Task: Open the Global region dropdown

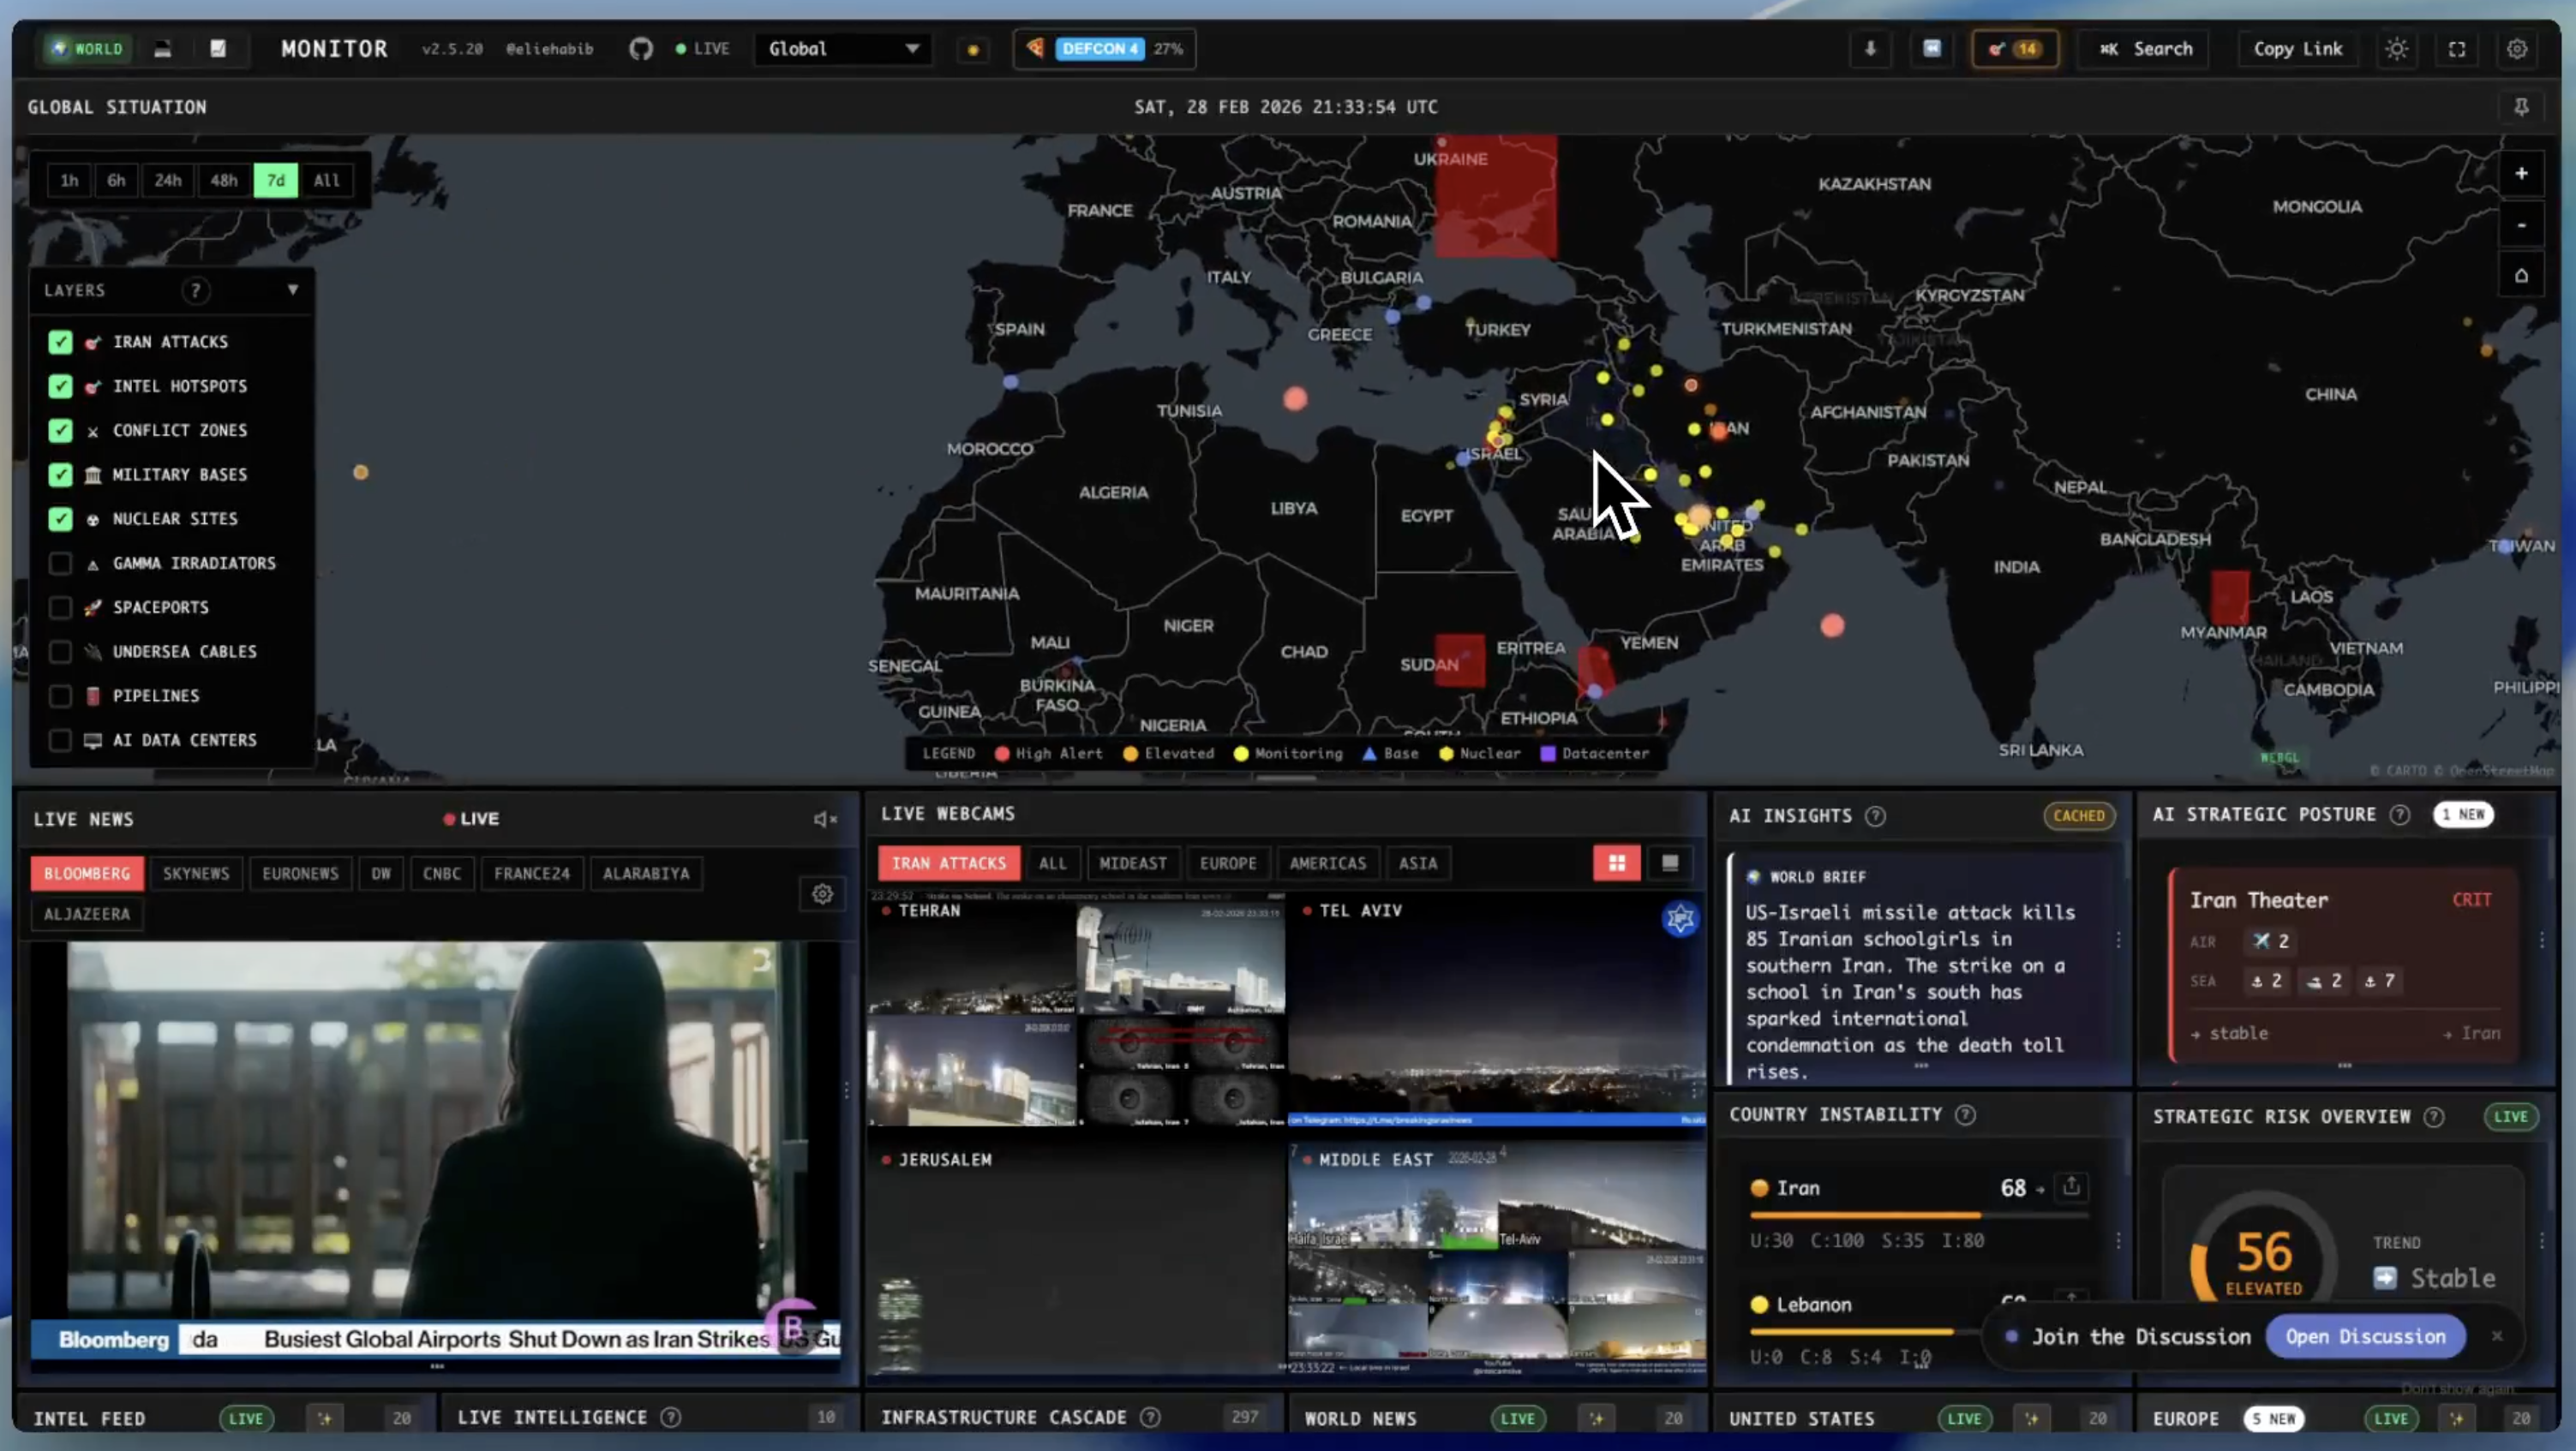Action: tap(843, 49)
